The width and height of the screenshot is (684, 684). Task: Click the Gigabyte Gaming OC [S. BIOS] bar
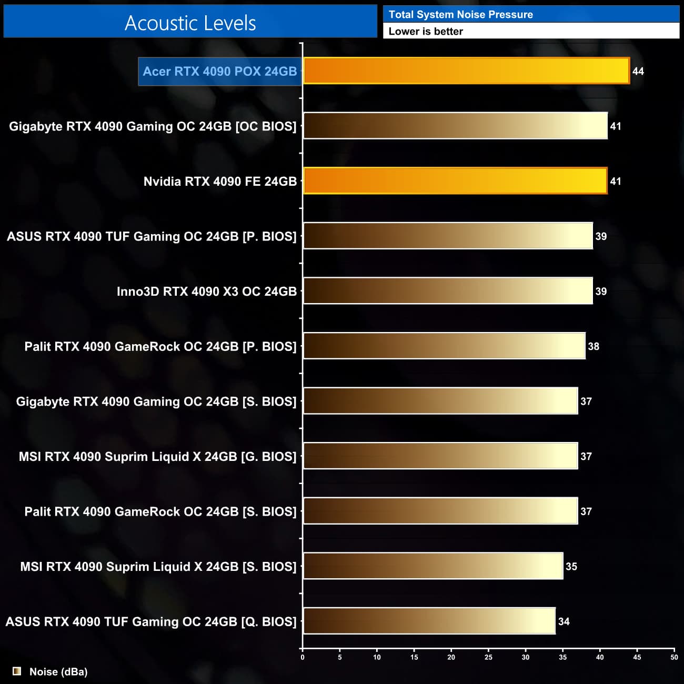(441, 401)
